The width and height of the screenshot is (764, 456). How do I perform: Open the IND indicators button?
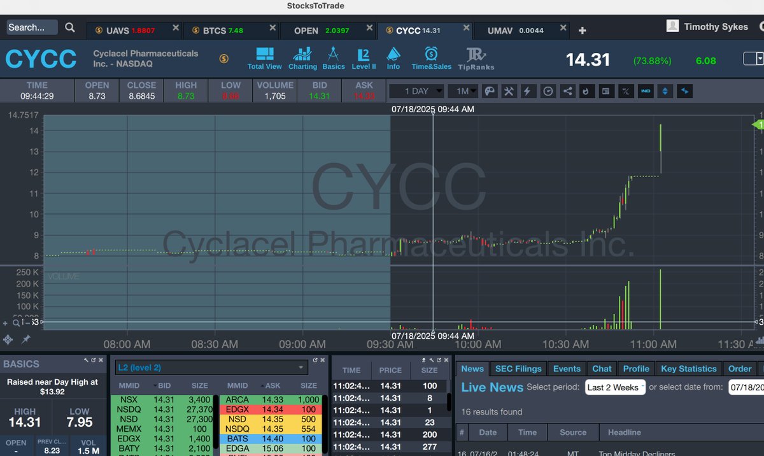click(x=646, y=91)
